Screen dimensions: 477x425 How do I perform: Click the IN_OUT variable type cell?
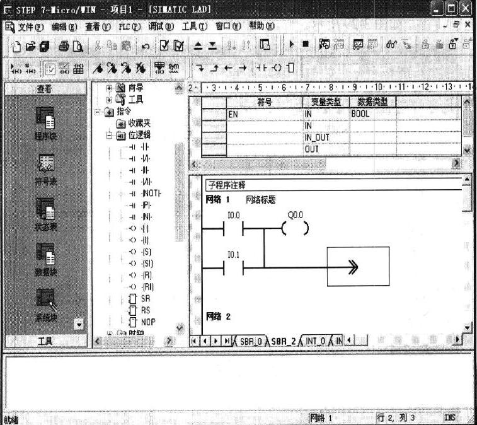point(326,137)
